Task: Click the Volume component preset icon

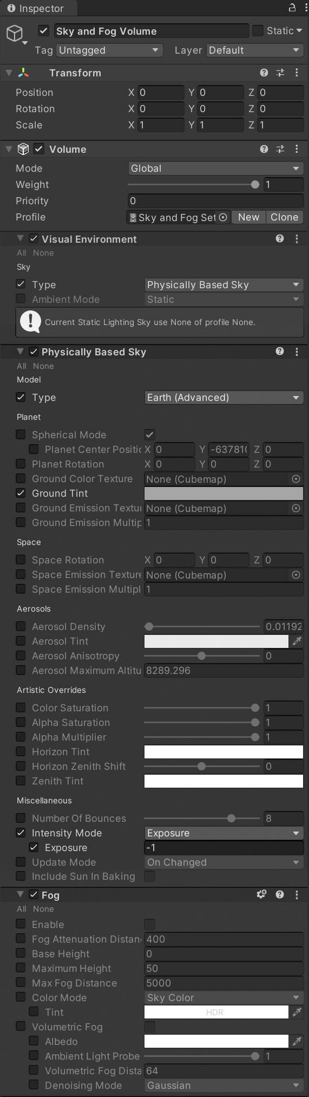Action: (280, 149)
